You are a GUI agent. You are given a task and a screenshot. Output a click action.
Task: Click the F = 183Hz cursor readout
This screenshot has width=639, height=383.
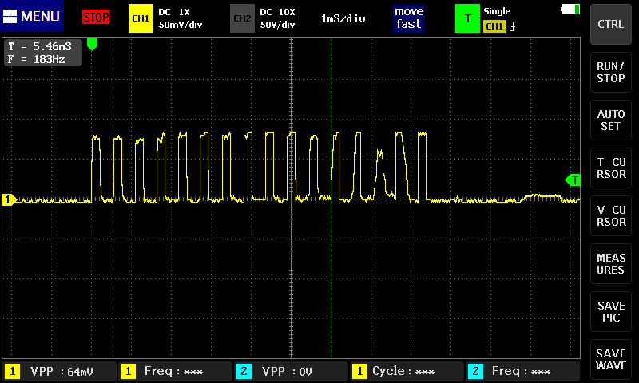tap(37, 59)
